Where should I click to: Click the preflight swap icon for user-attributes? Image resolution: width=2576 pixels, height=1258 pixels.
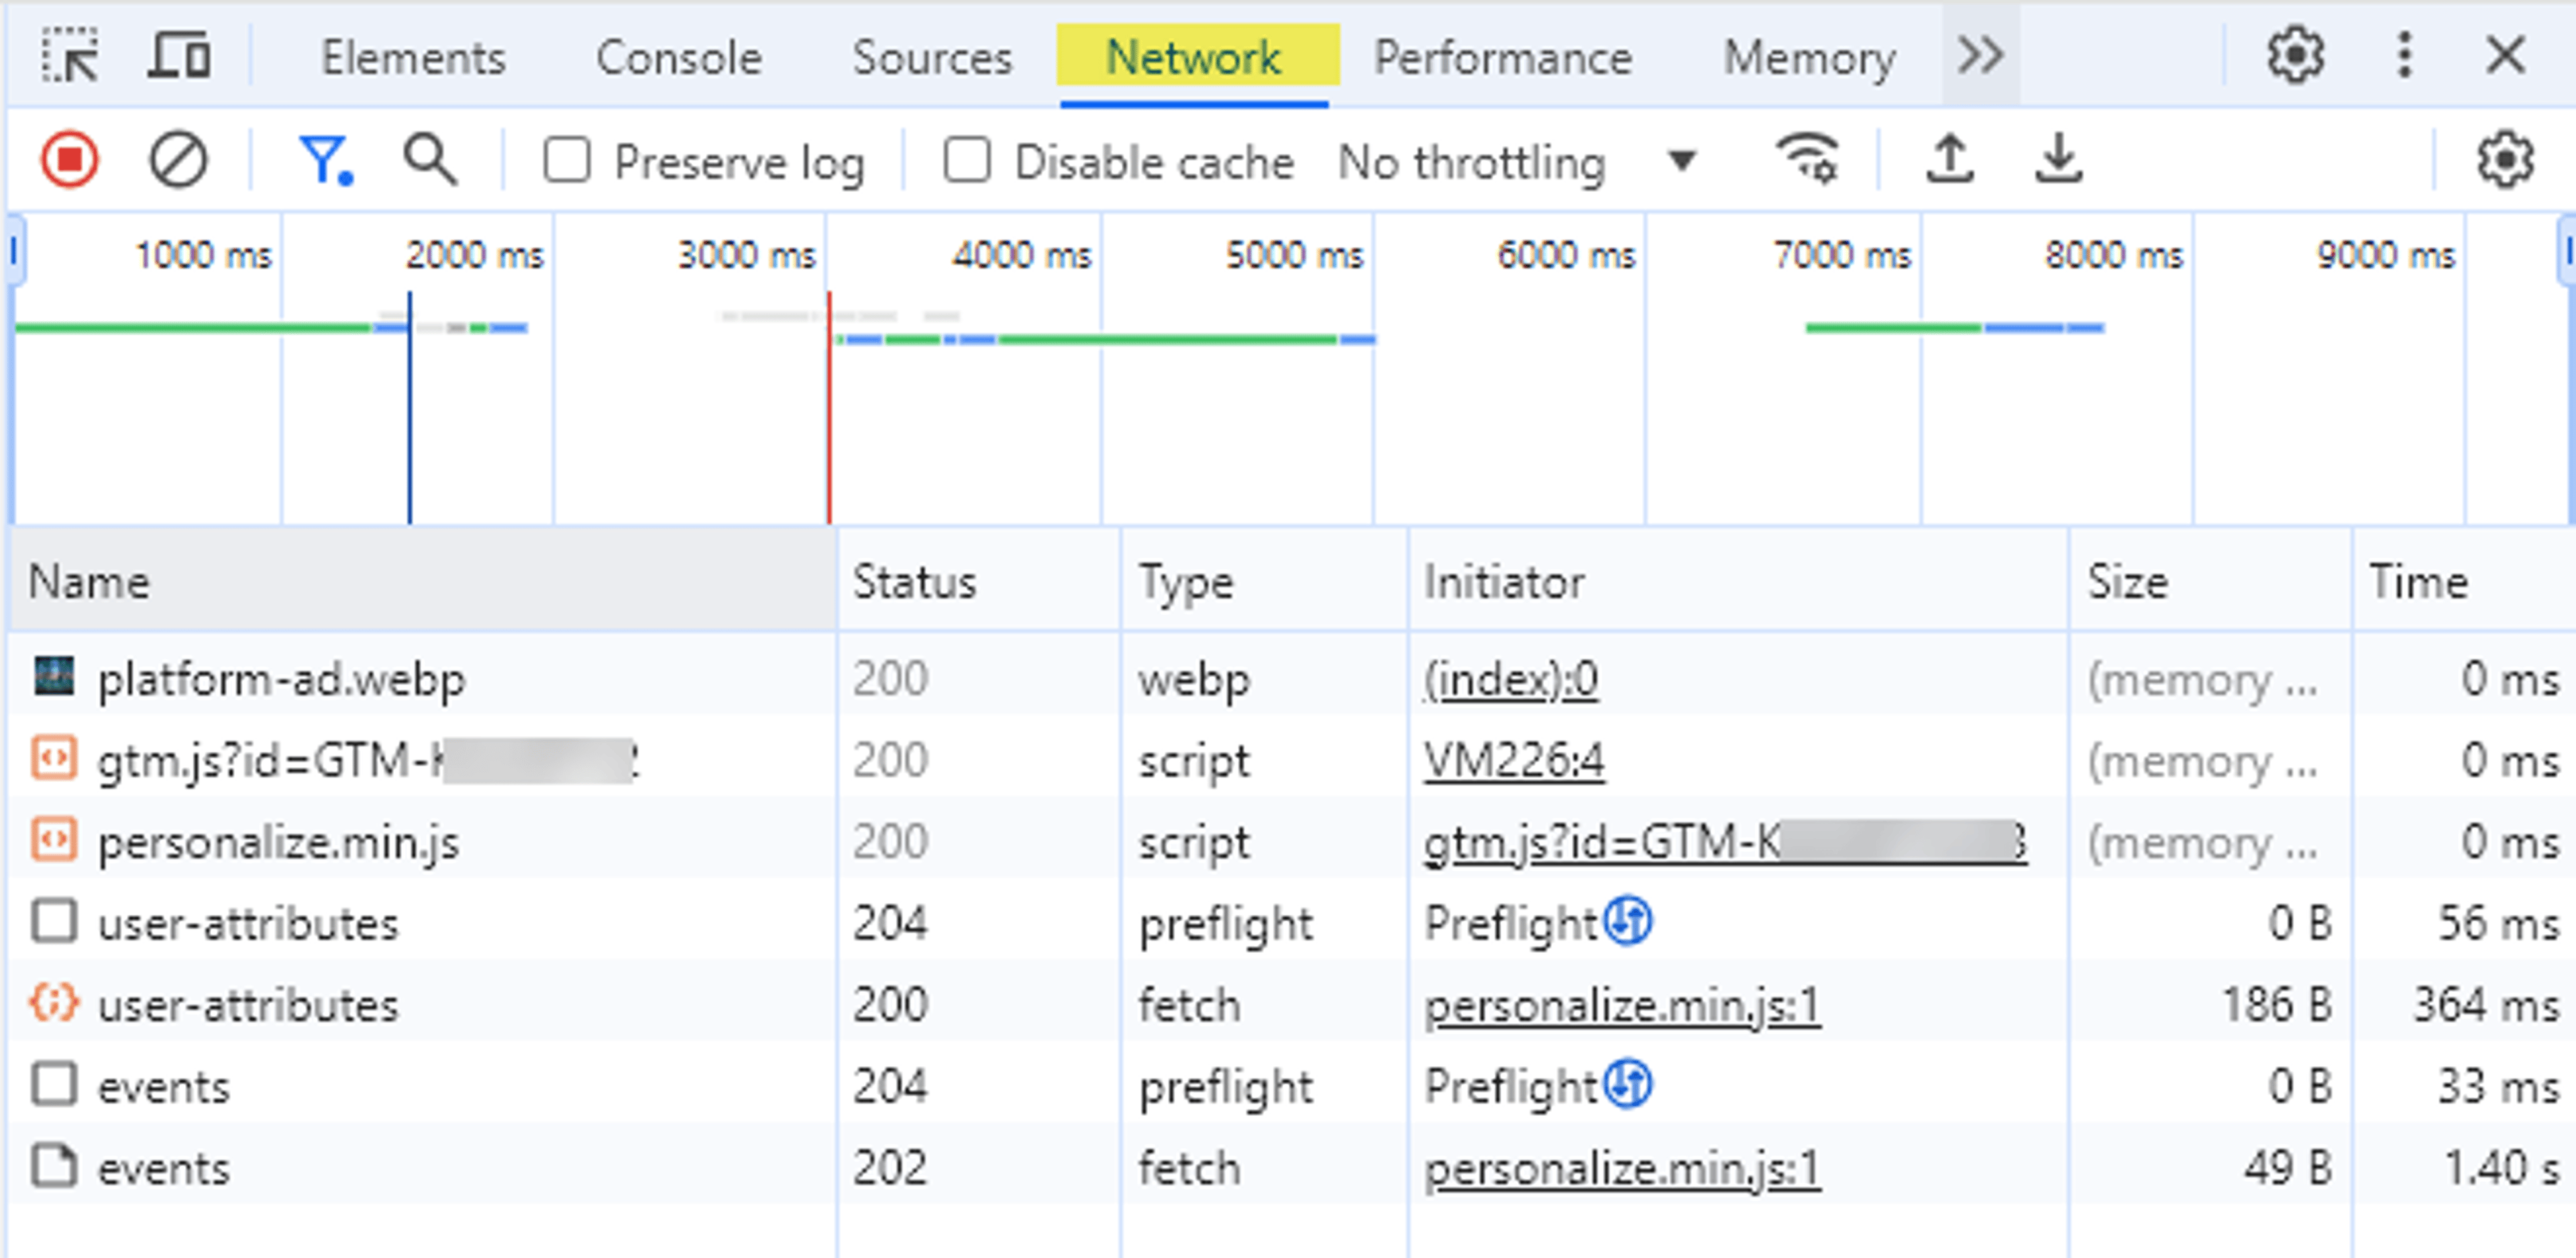coord(1628,921)
